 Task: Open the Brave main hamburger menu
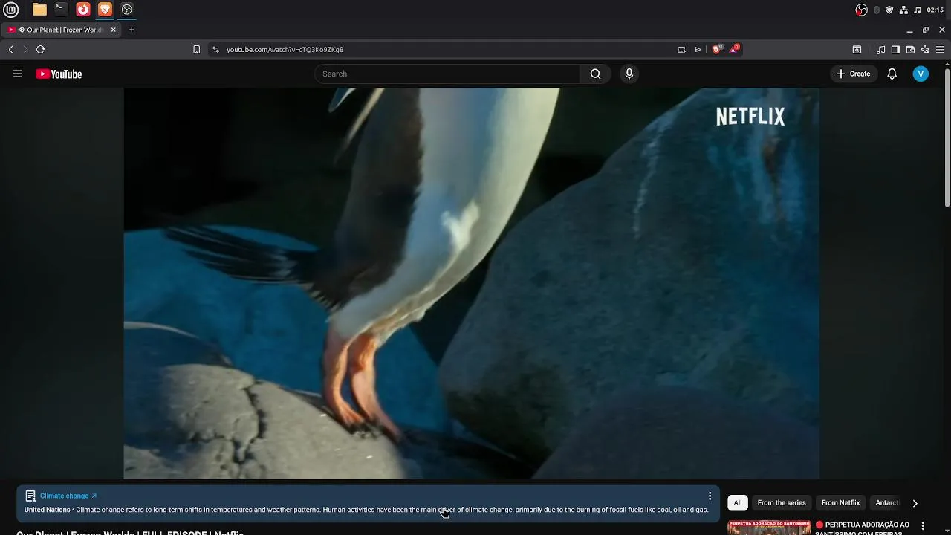tap(940, 50)
